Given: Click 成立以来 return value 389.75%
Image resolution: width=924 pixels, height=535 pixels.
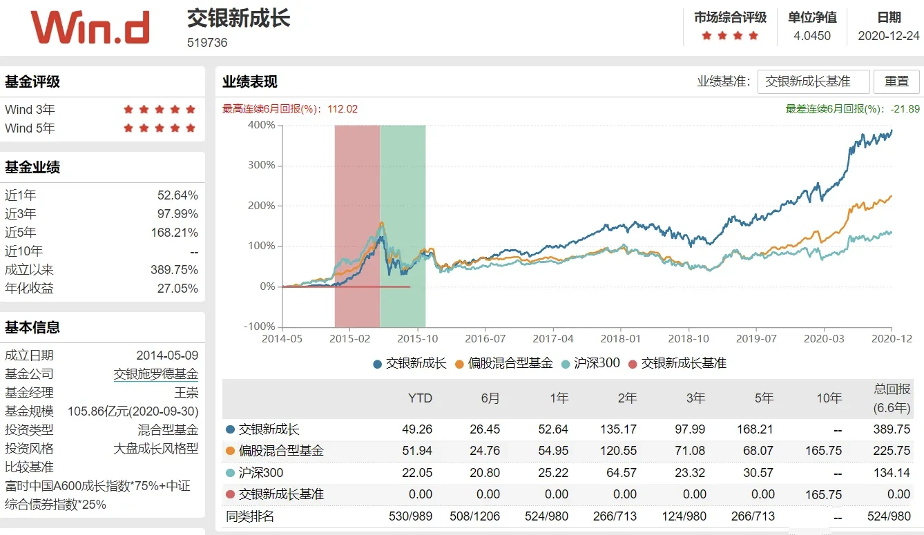Looking at the screenshot, I should 175,270.
